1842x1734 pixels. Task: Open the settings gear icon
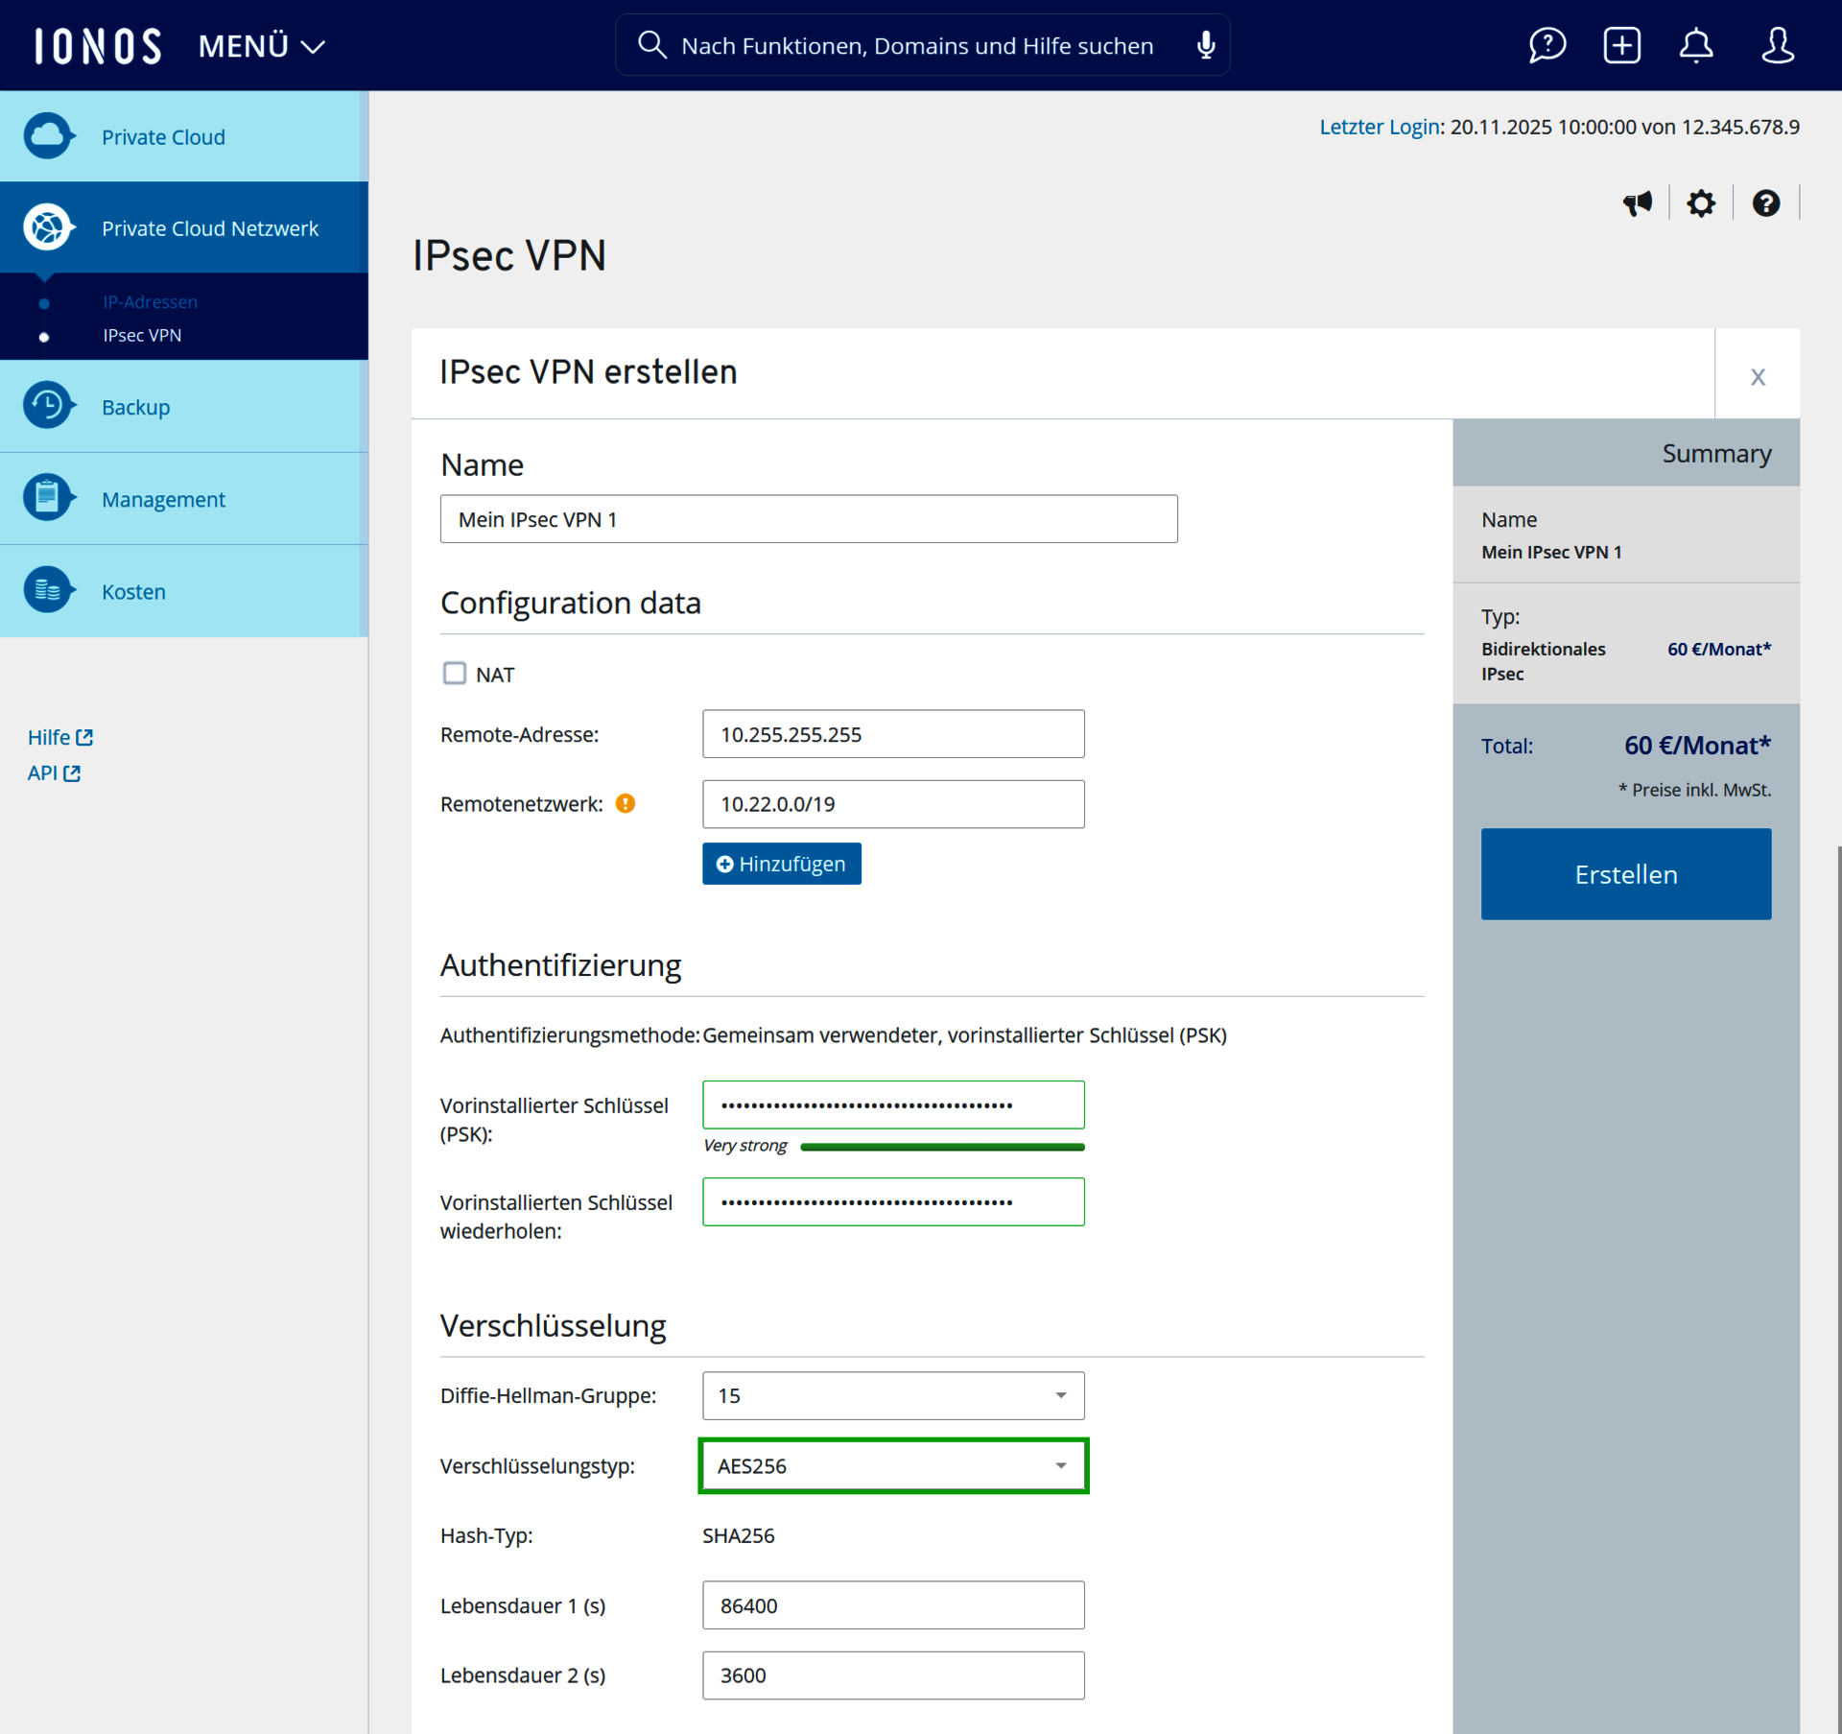click(1700, 203)
